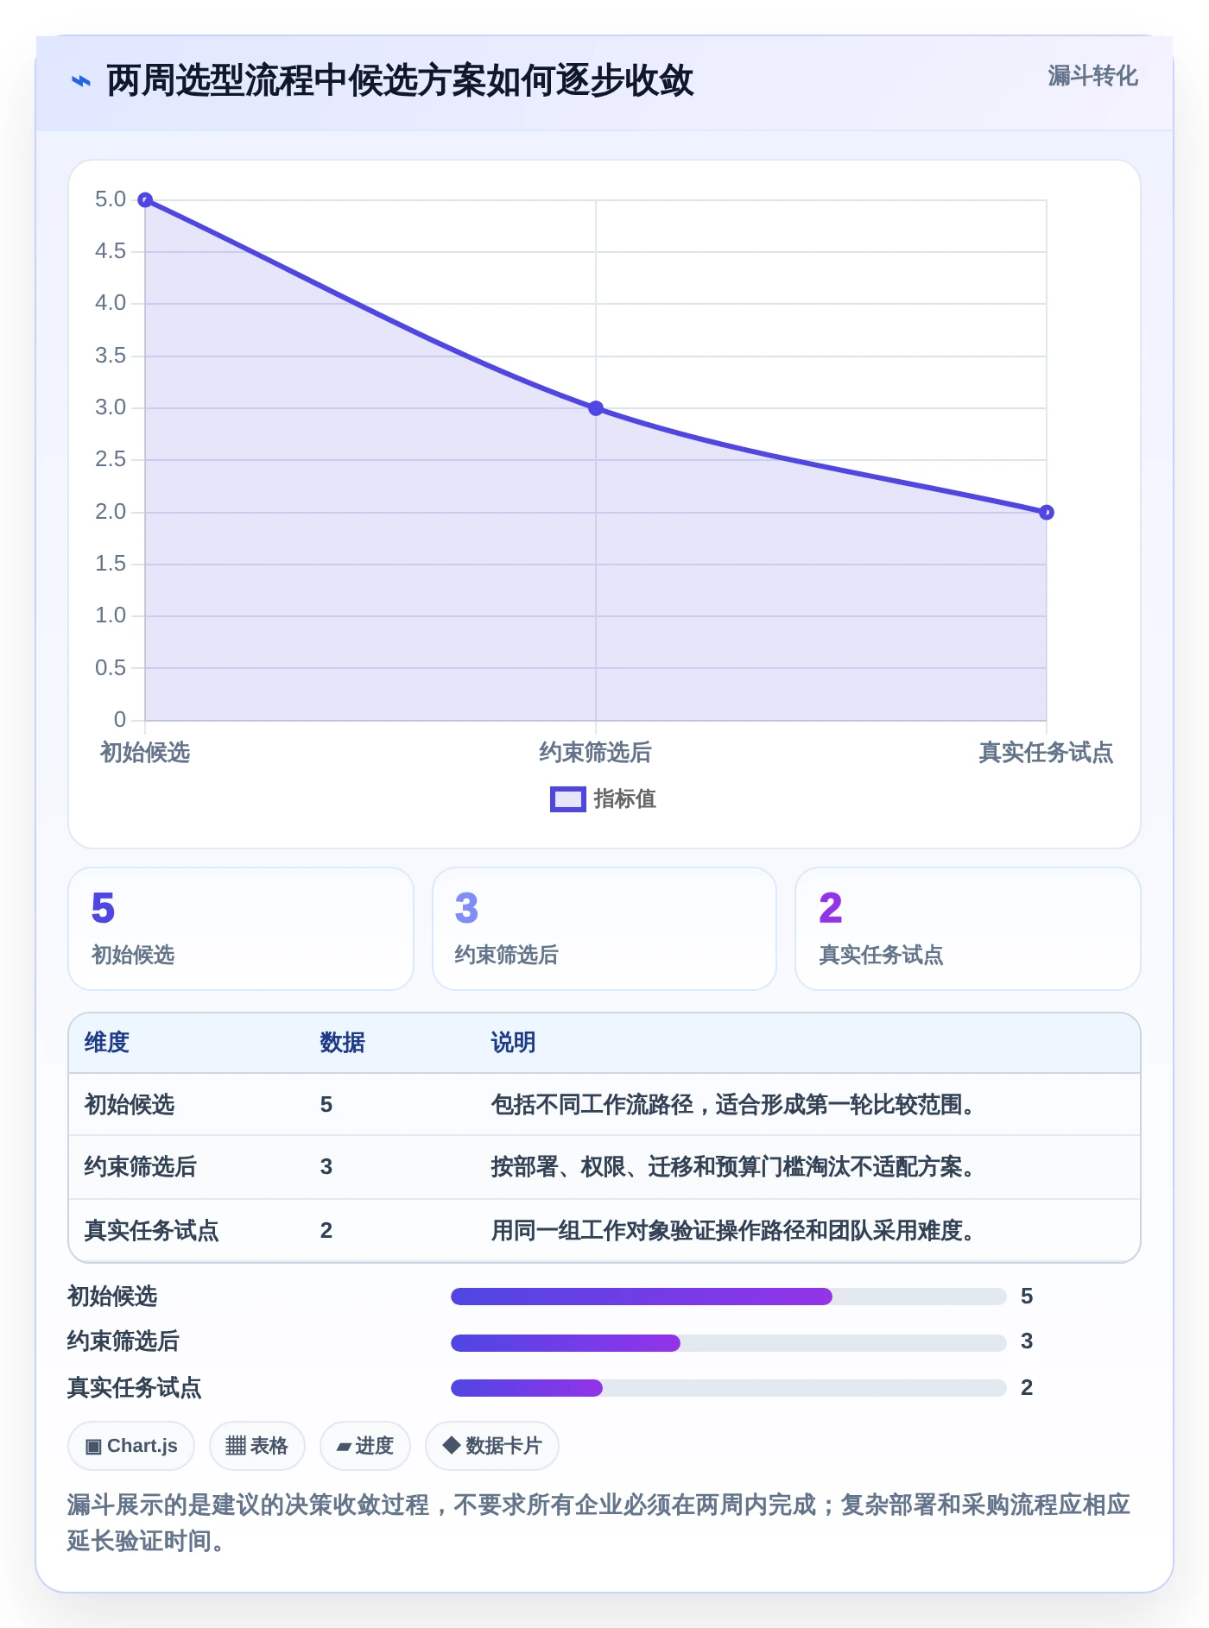
Task: Click the 初始候选 progress bar
Action: click(729, 1297)
